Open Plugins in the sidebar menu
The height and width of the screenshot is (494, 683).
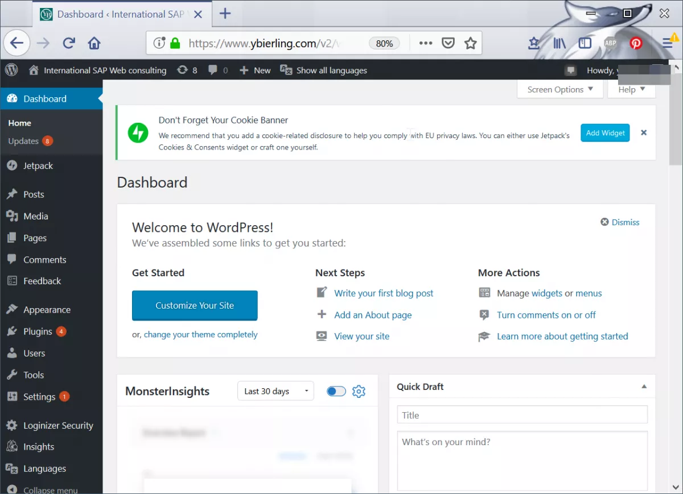point(38,331)
